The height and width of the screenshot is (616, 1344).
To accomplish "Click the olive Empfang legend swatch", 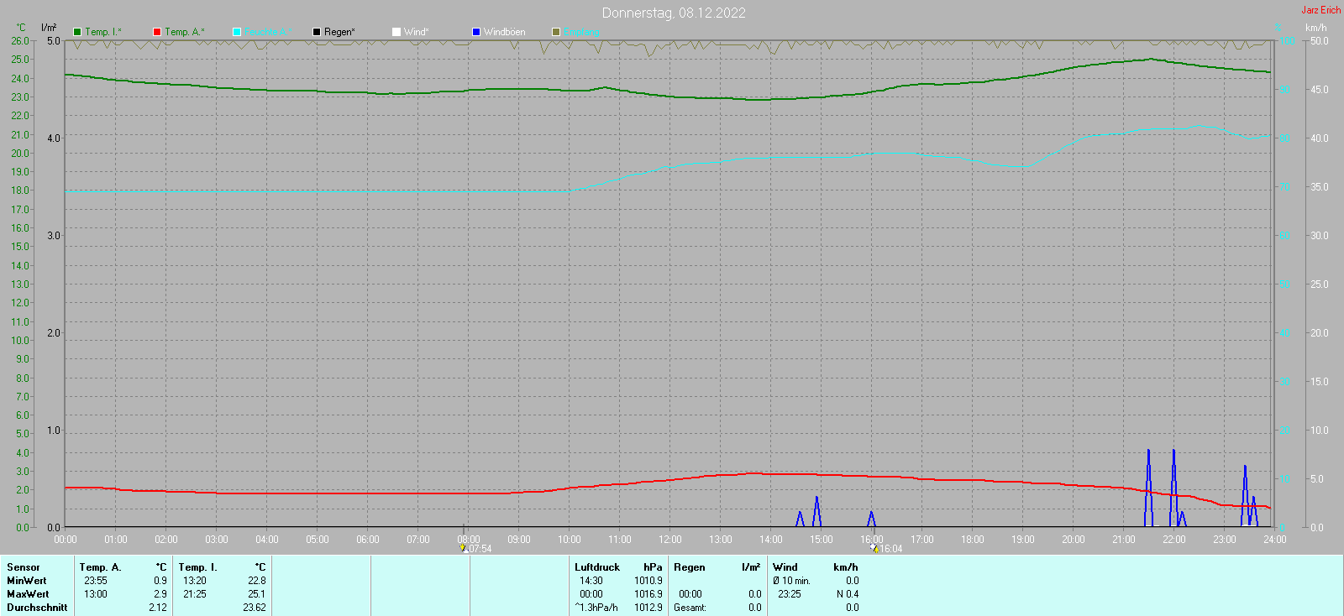I will (556, 32).
